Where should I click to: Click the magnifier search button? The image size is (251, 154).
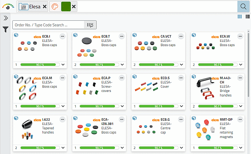pos(243,7)
